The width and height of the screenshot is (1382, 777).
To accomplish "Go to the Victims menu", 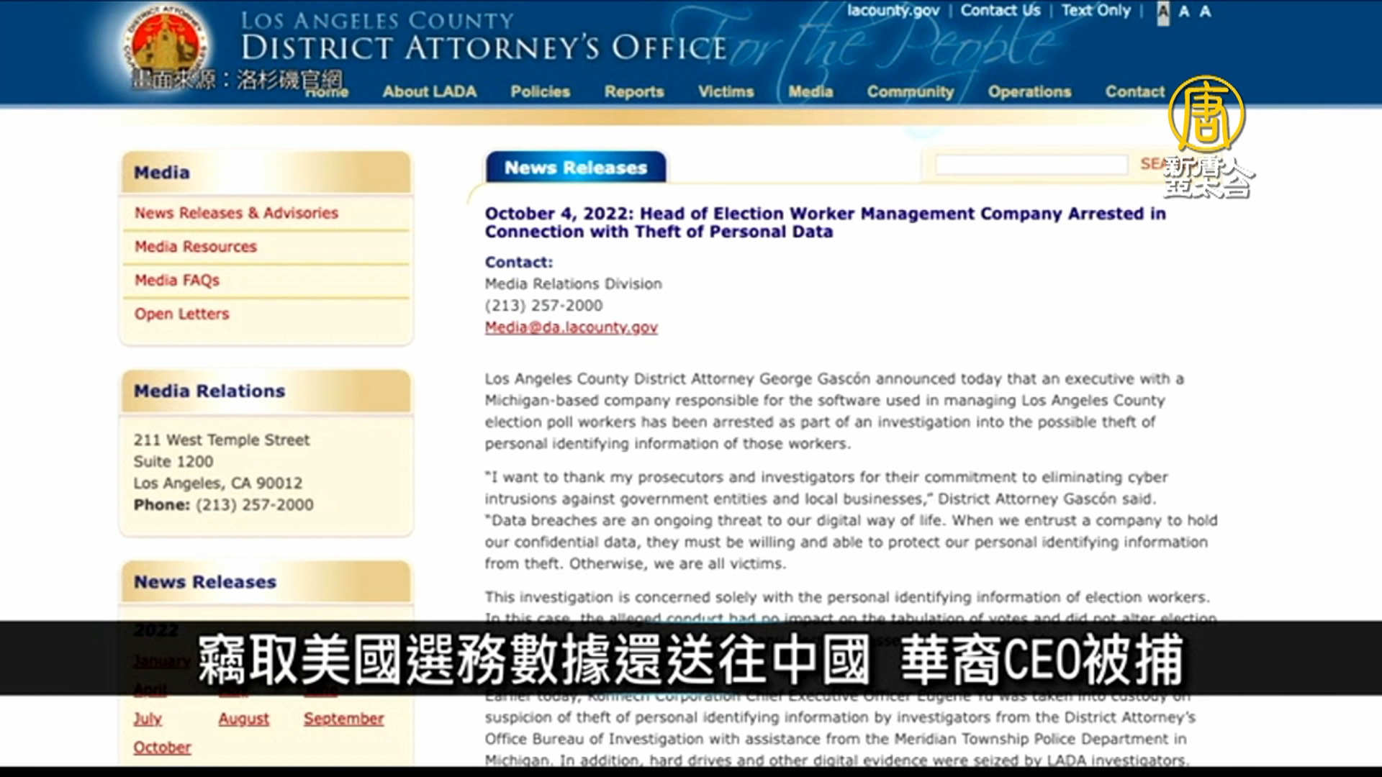I will [726, 91].
